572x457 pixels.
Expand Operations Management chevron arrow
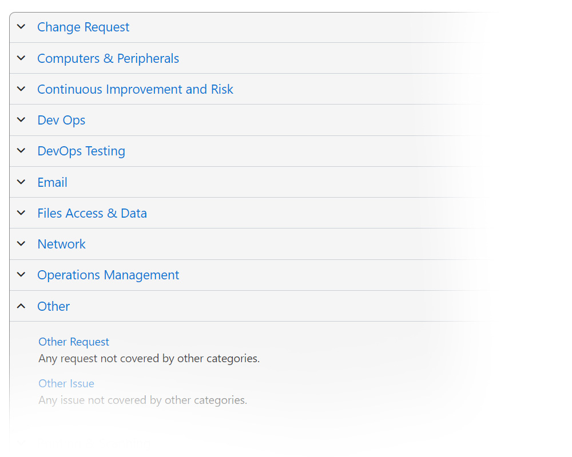pos(21,275)
